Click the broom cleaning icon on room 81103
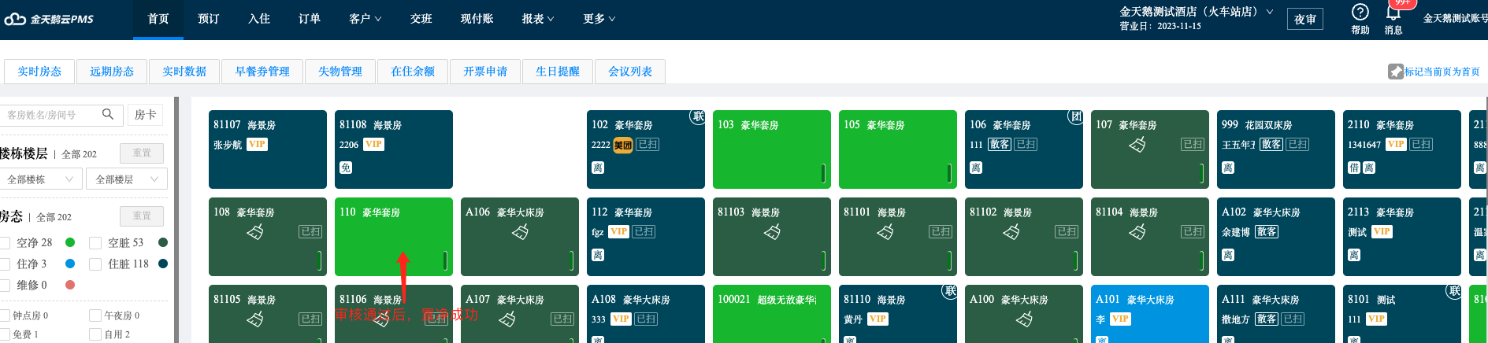 [772, 231]
